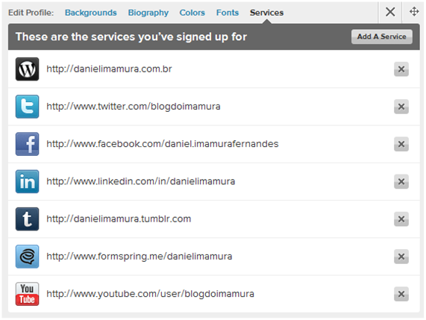Go to the Colors tab
The width and height of the screenshot is (426, 320).
[x=192, y=13]
